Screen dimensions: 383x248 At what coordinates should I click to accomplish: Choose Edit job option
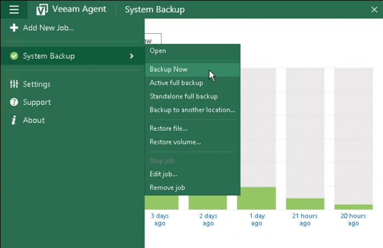pos(193,174)
